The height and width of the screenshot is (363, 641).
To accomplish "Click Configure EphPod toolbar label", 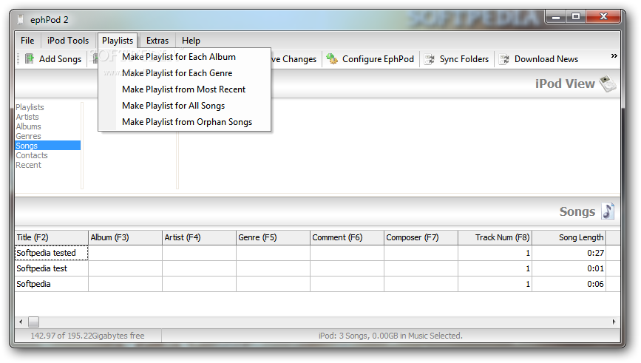I will pos(378,59).
